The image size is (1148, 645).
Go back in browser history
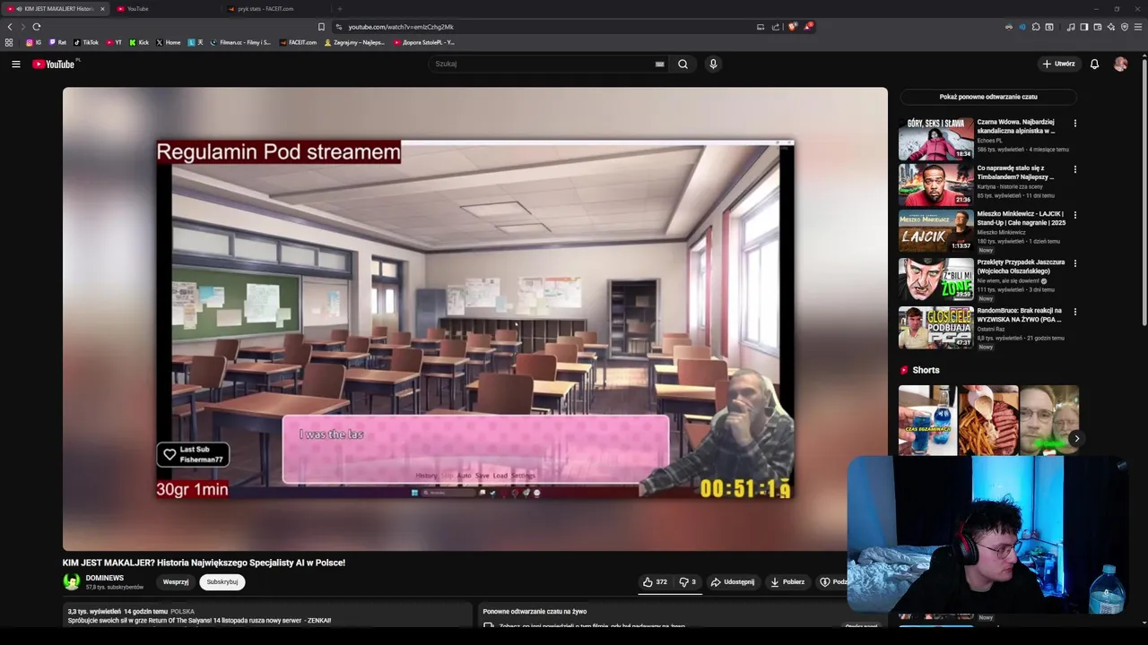tap(10, 27)
